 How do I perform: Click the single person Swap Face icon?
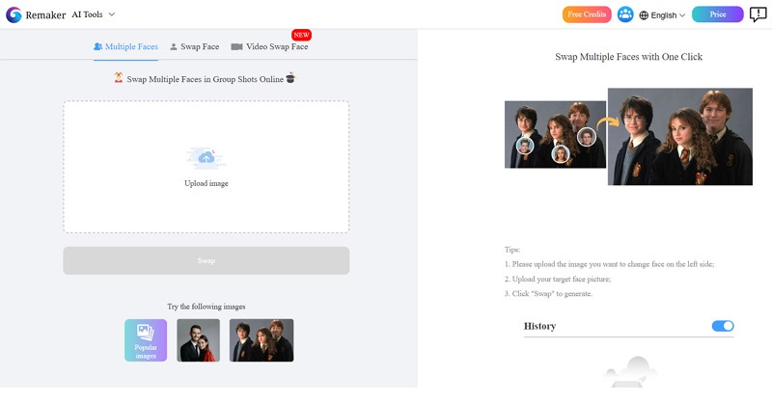pyautogui.click(x=174, y=46)
